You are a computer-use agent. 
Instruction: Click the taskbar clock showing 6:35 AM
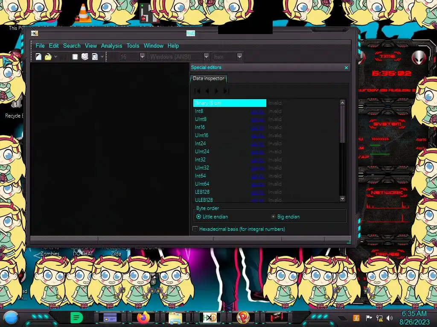click(414, 318)
